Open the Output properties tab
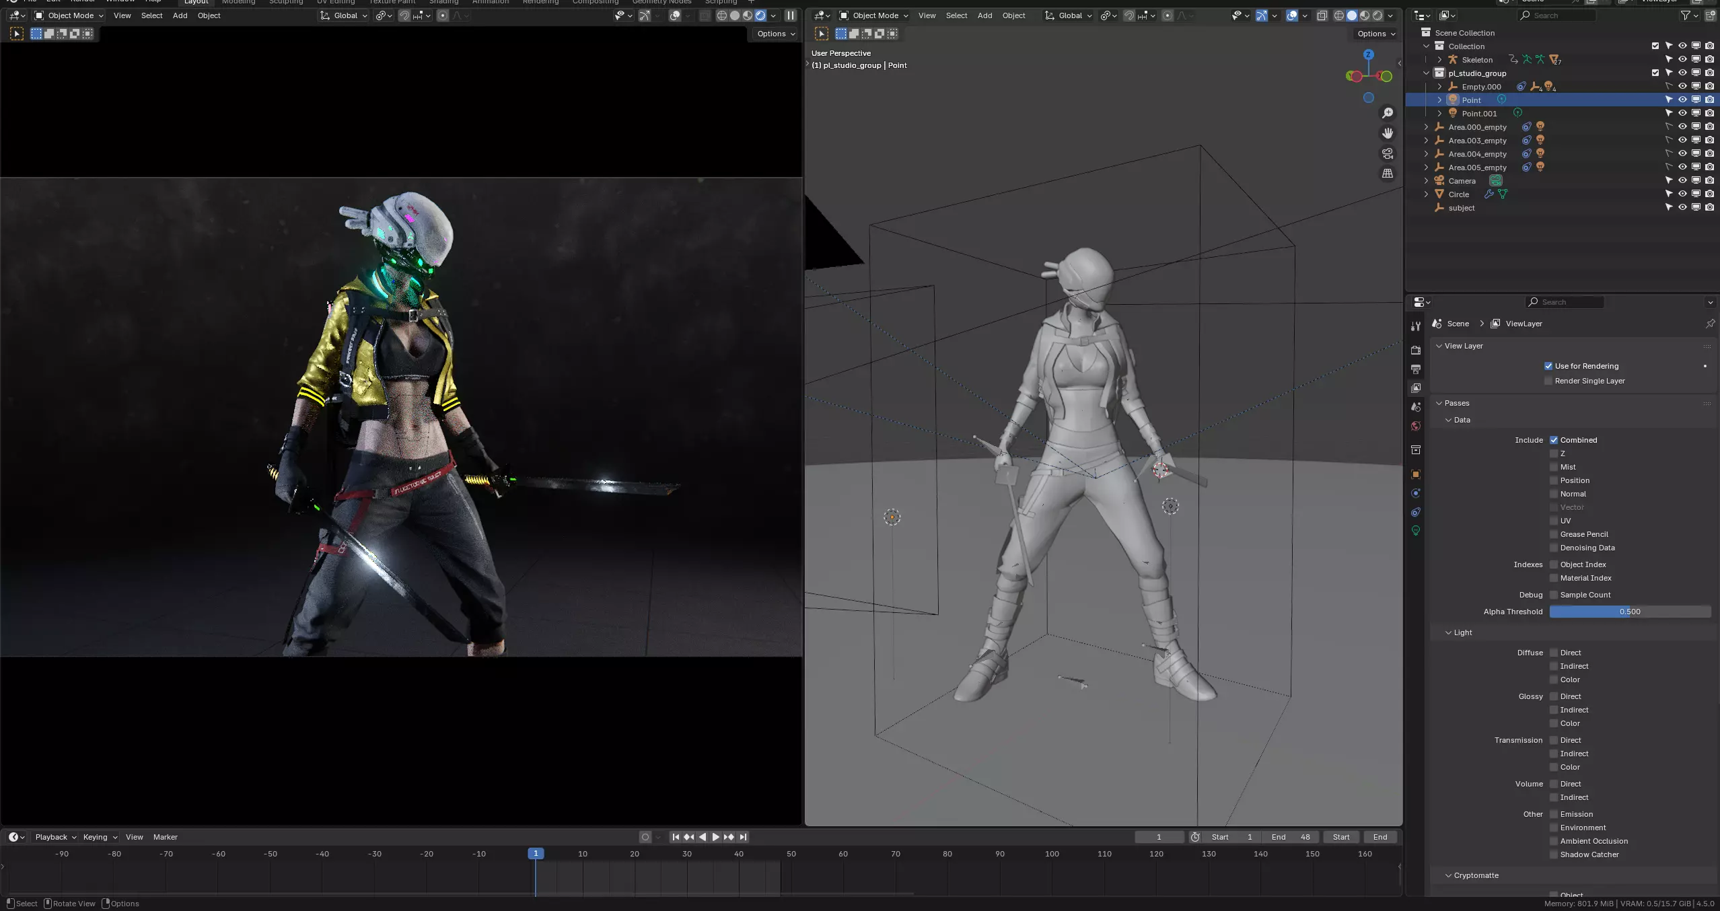The height and width of the screenshot is (911, 1720). pyautogui.click(x=1416, y=369)
